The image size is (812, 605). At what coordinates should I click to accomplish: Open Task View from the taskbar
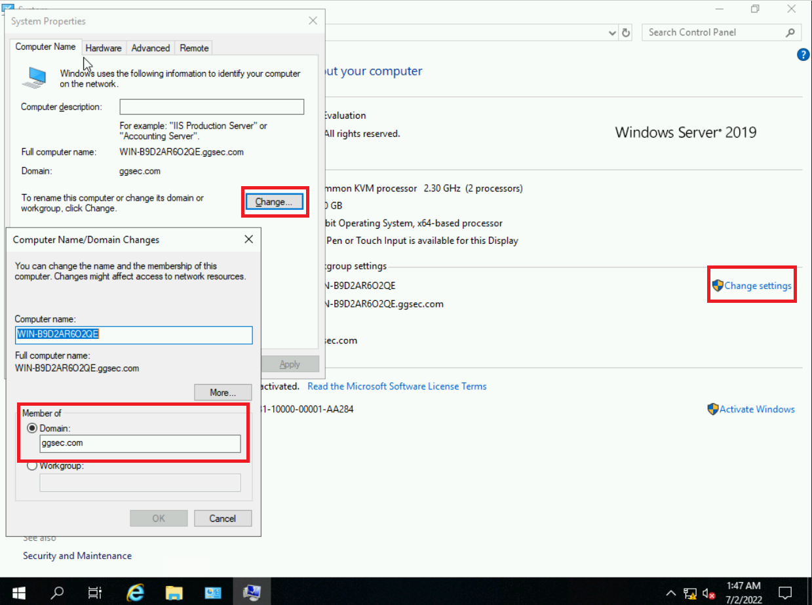95,592
